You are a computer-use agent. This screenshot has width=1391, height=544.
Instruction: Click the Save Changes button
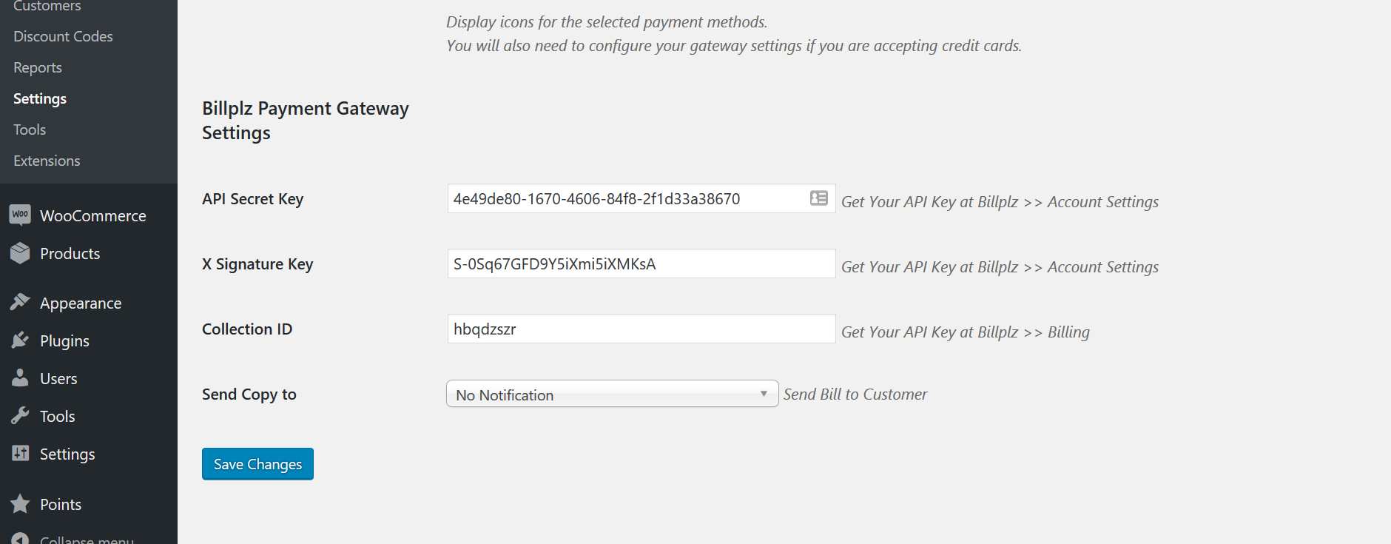coord(257,464)
